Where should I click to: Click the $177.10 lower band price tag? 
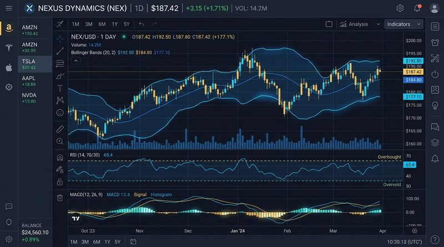(x=413, y=97)
